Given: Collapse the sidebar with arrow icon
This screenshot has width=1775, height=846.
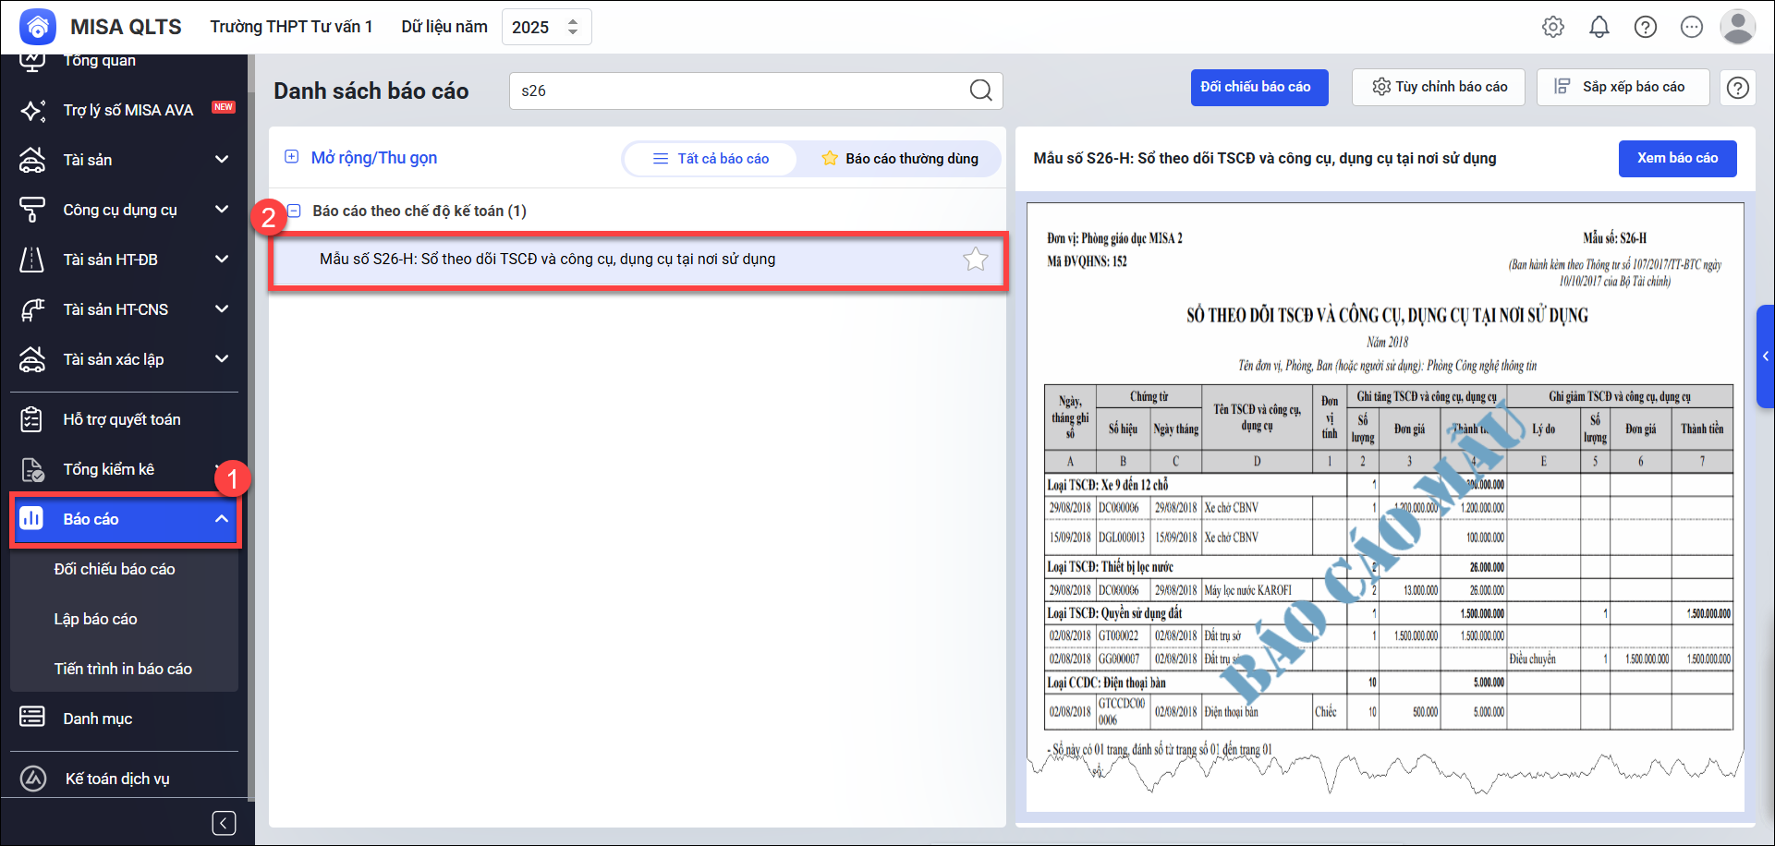Looking at the screenshot, I should [224, 823].
